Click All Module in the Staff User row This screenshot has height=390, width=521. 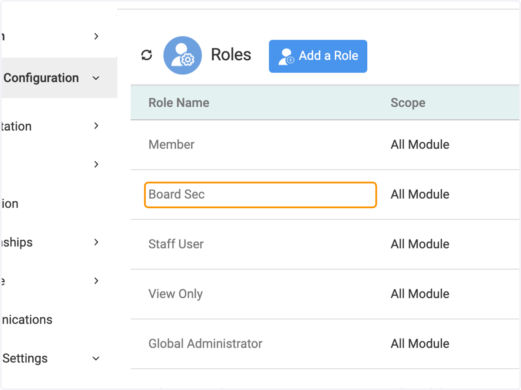[x=420, y=244]
